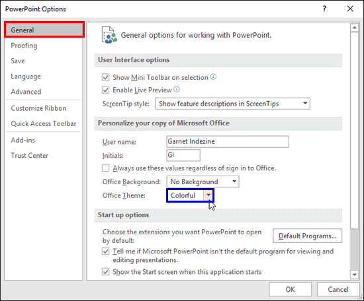This screenshot has height=301, width=364.
Task: Click into the Initials field
Action: pos(183,155)
